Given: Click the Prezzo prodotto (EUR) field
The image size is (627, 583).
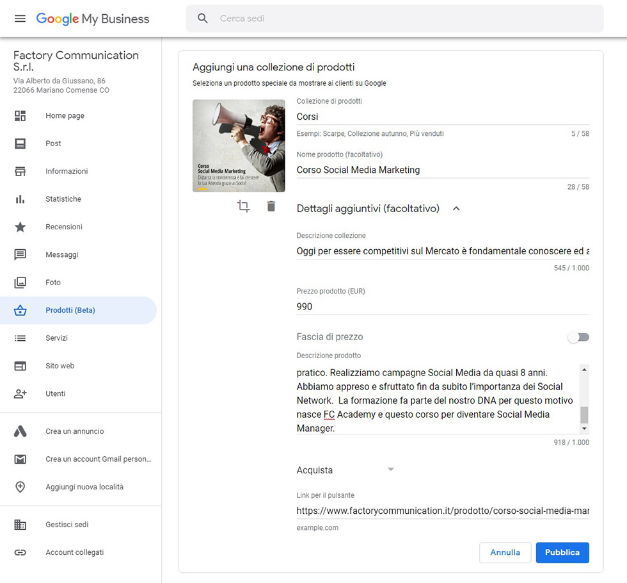Looking at the screenshot, I should (443, 307).
